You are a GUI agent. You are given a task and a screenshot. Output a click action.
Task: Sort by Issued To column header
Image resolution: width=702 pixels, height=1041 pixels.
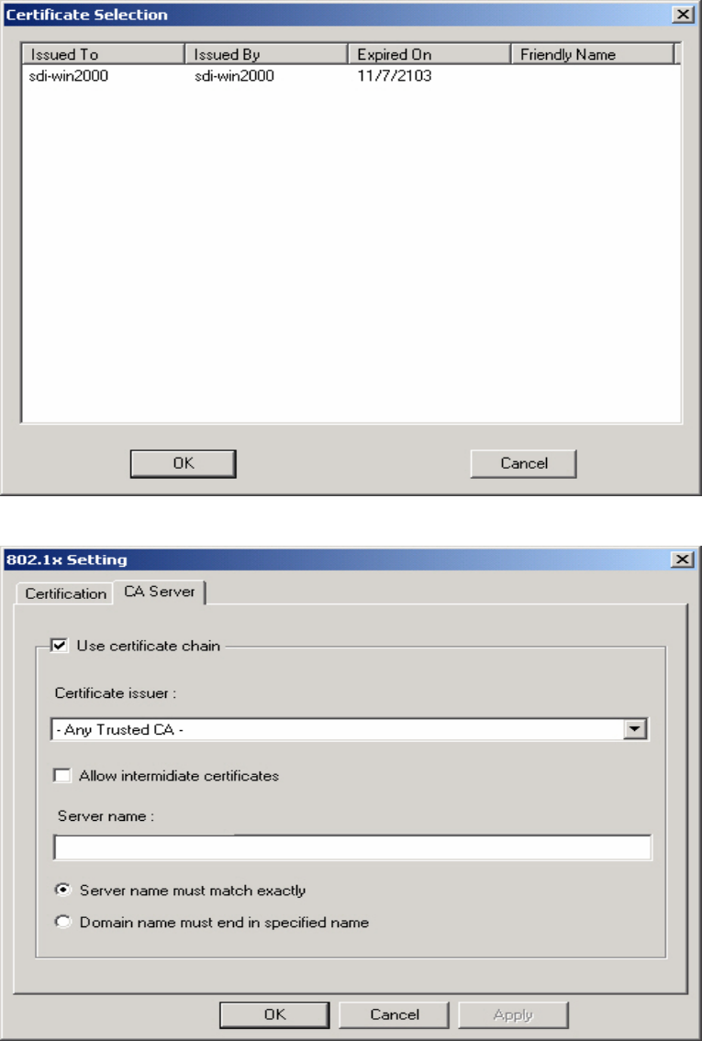coord(104,54)
